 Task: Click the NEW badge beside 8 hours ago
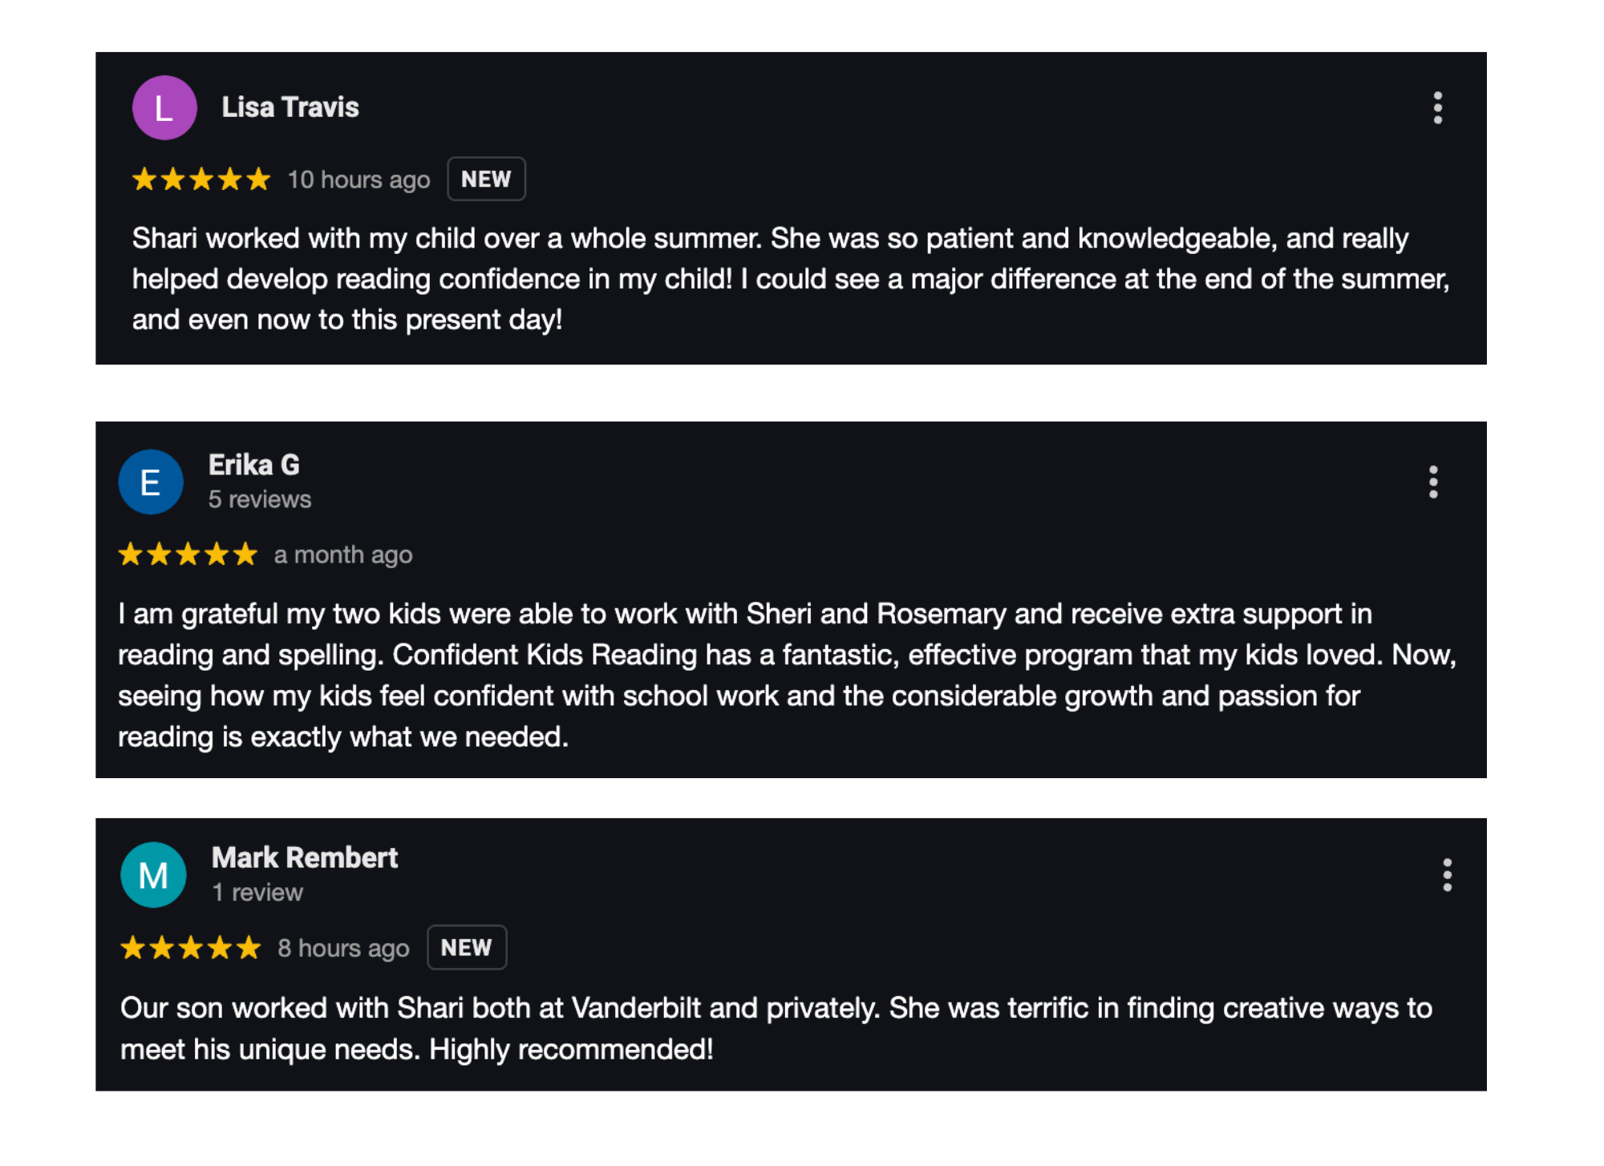point(466,948)
